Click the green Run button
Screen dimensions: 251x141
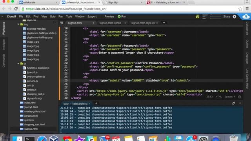[122, 16]
